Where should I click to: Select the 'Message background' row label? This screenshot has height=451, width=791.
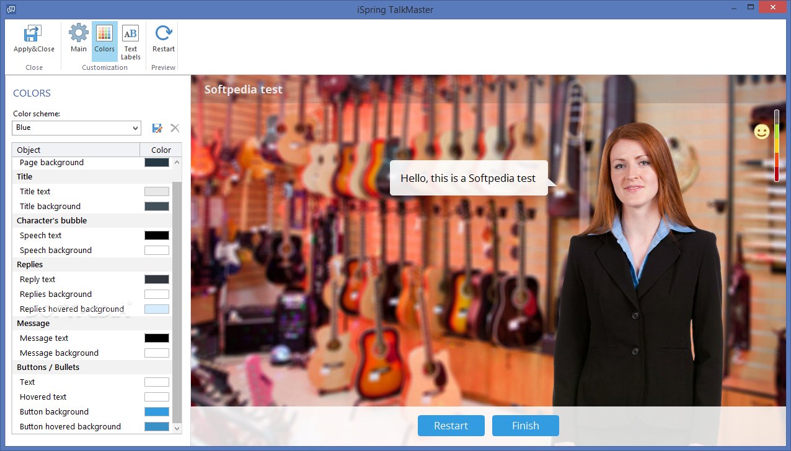pos(60,353)
